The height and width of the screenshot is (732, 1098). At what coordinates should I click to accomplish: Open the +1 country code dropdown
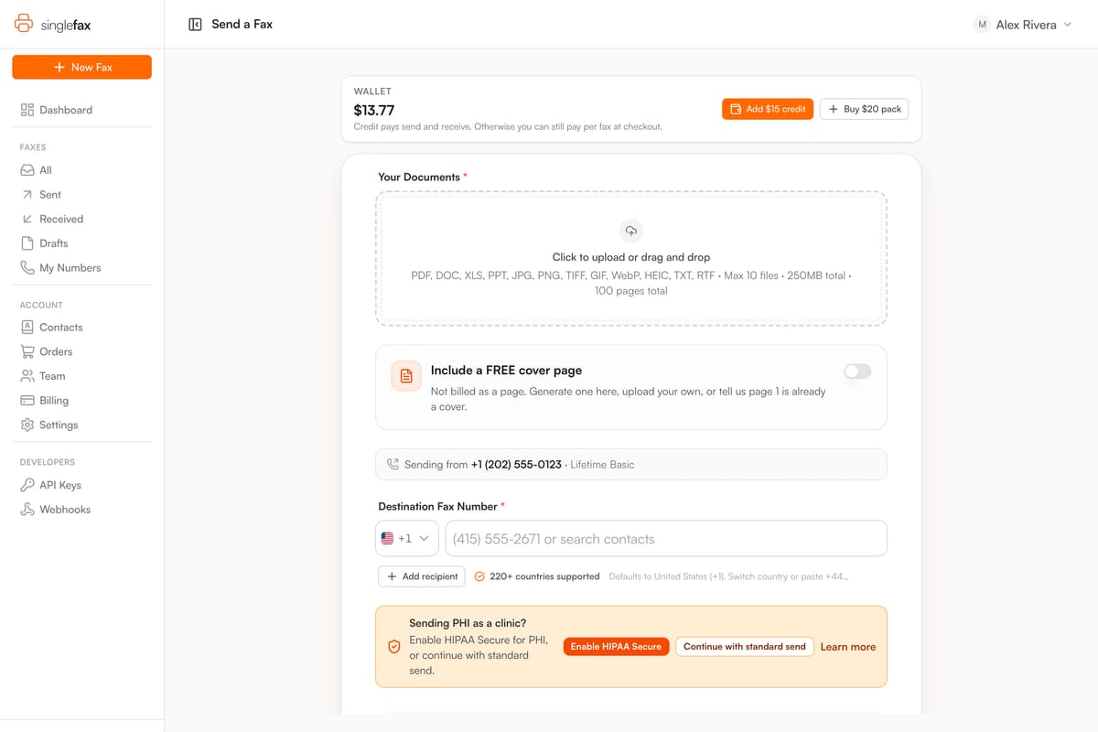(407, 538)
